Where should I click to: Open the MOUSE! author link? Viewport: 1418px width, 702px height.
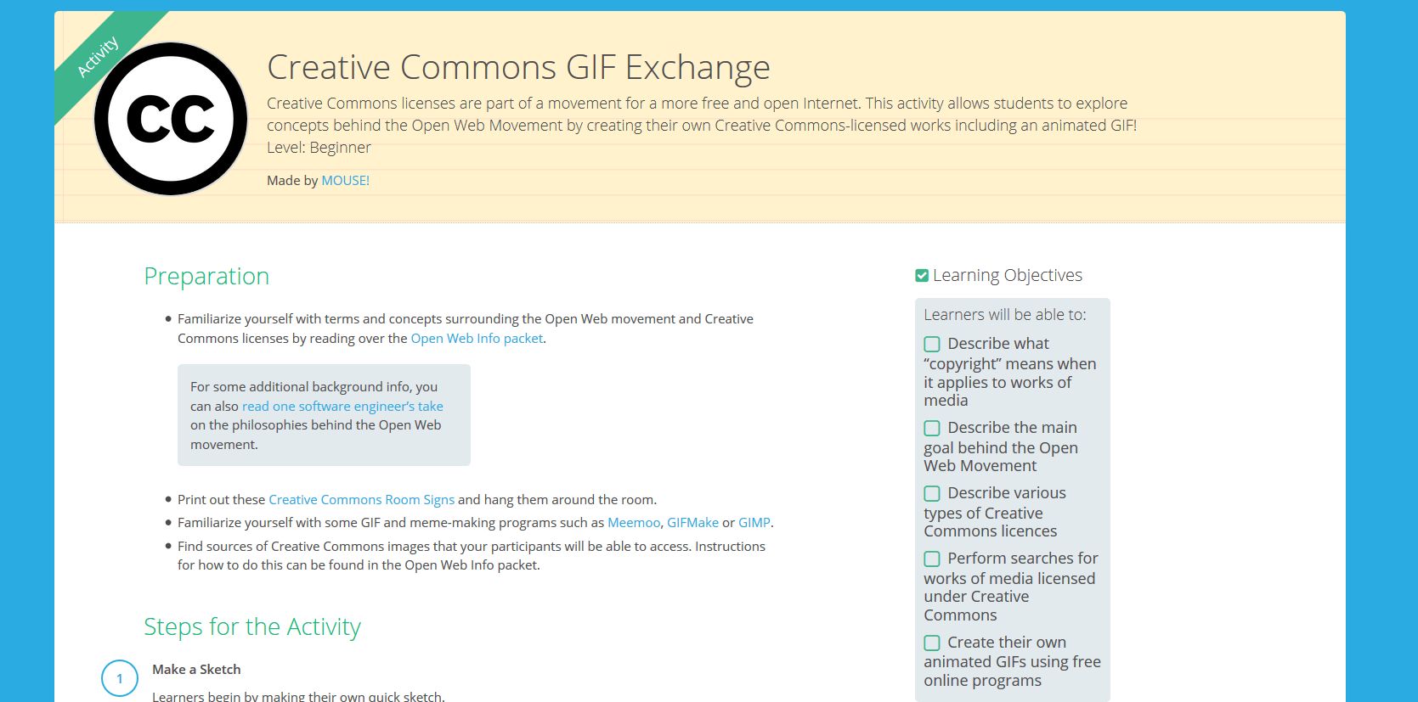click(345, 180)
